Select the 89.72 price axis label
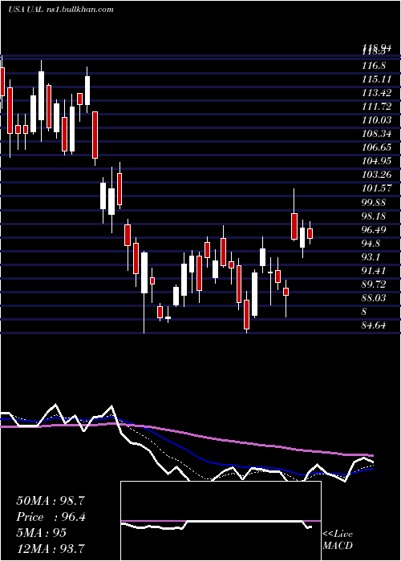Viewport: 401px width, 561px height. coord(375,285)
